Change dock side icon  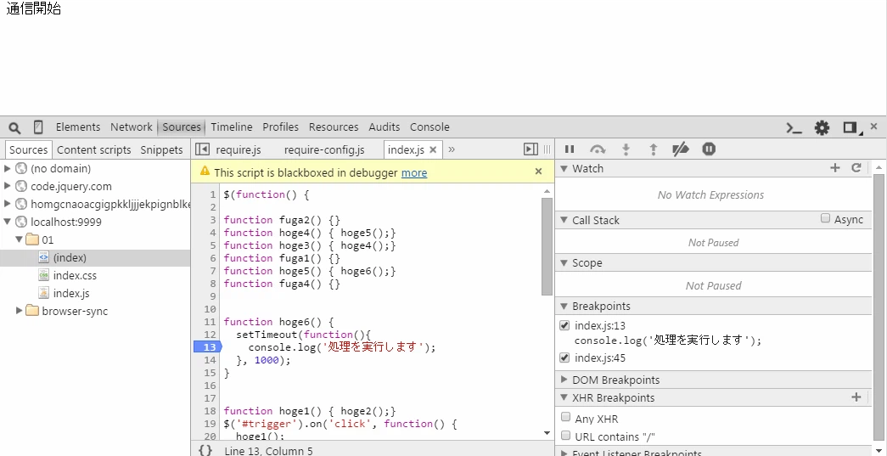click(x=851, y=128)
